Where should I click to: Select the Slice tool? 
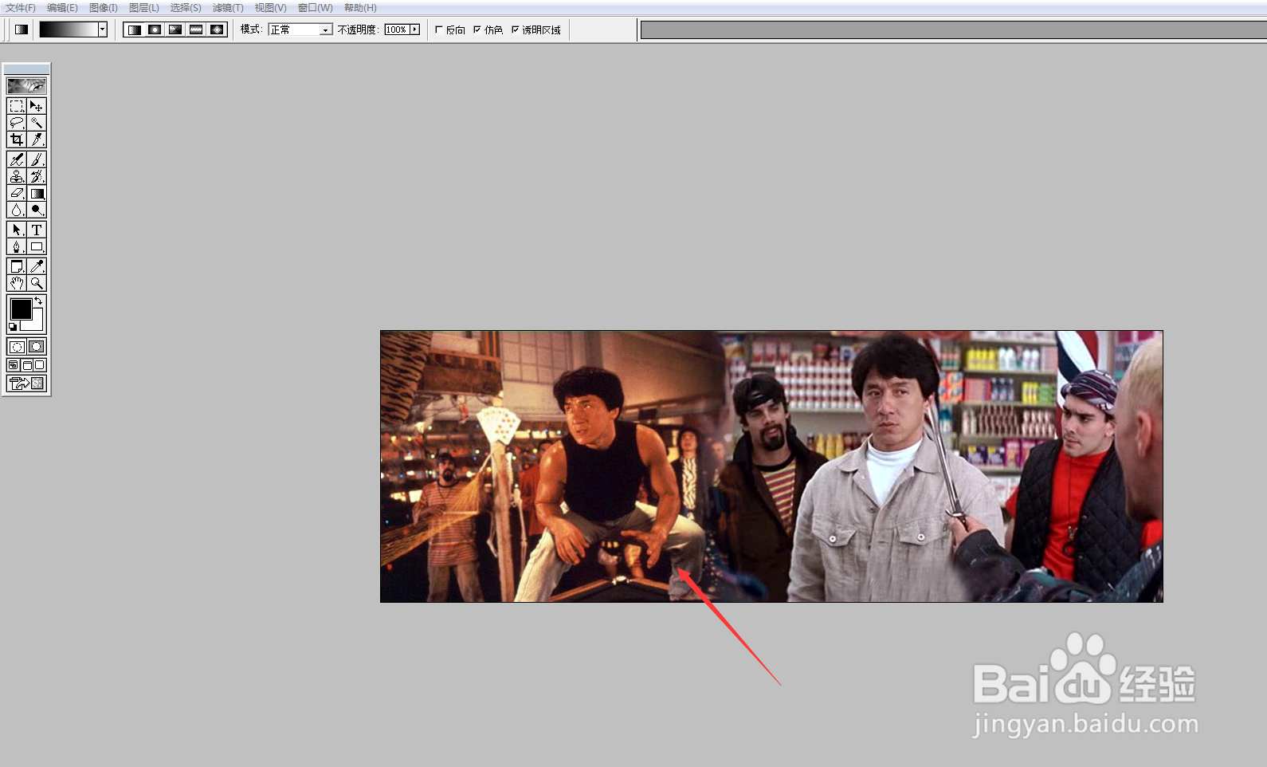tap(37, 140)
